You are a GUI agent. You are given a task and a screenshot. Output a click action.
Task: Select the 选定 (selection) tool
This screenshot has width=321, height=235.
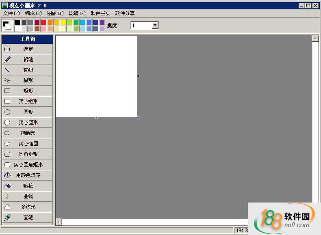28,49
